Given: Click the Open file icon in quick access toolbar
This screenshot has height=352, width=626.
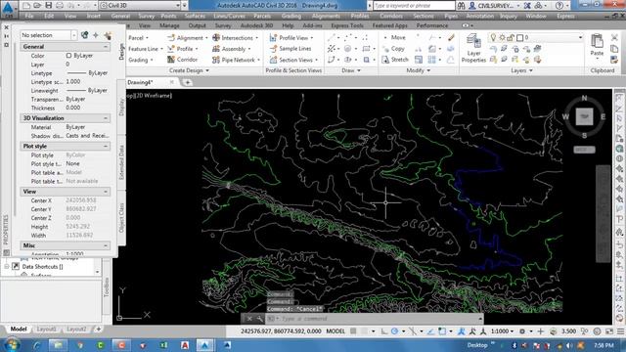Looking at the screenshot, I should [x=37, y=6].
